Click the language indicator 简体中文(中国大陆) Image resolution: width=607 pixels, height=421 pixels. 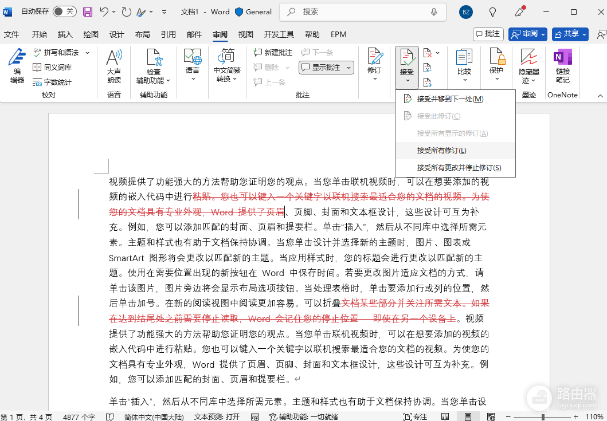coord(154,417)
